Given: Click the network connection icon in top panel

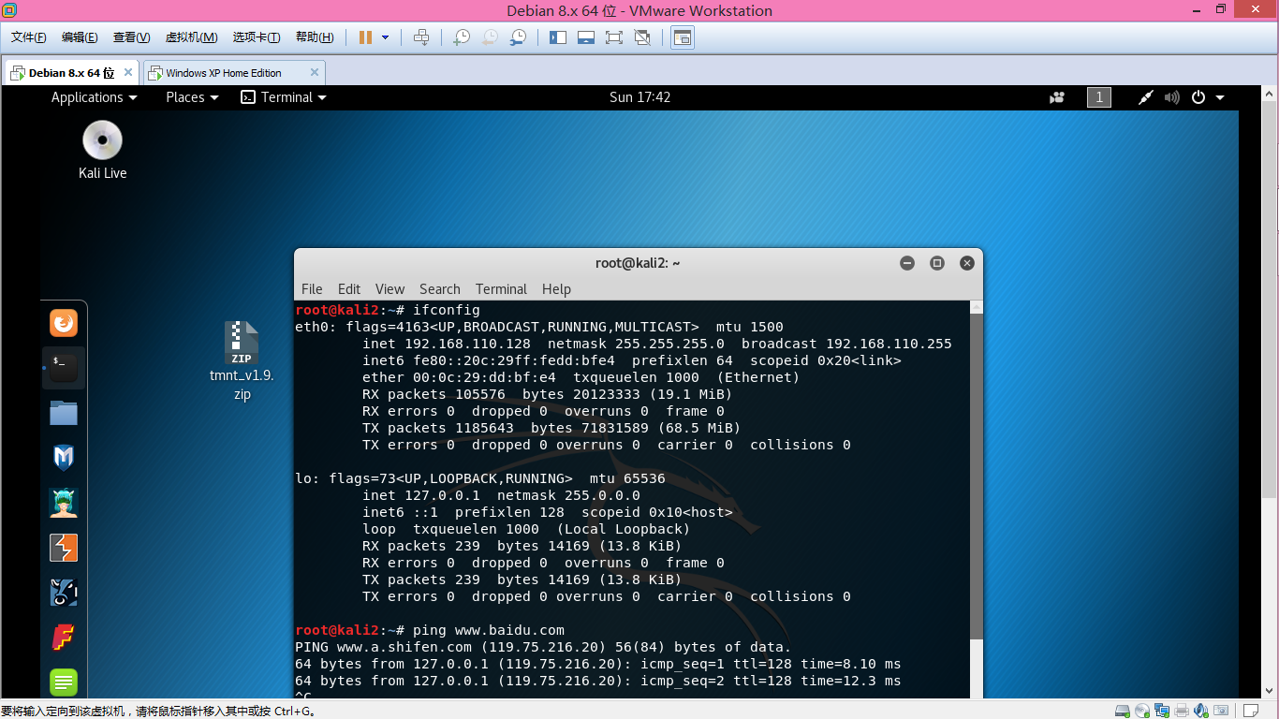Looking at the screenshot, I should coord(1146,97).
